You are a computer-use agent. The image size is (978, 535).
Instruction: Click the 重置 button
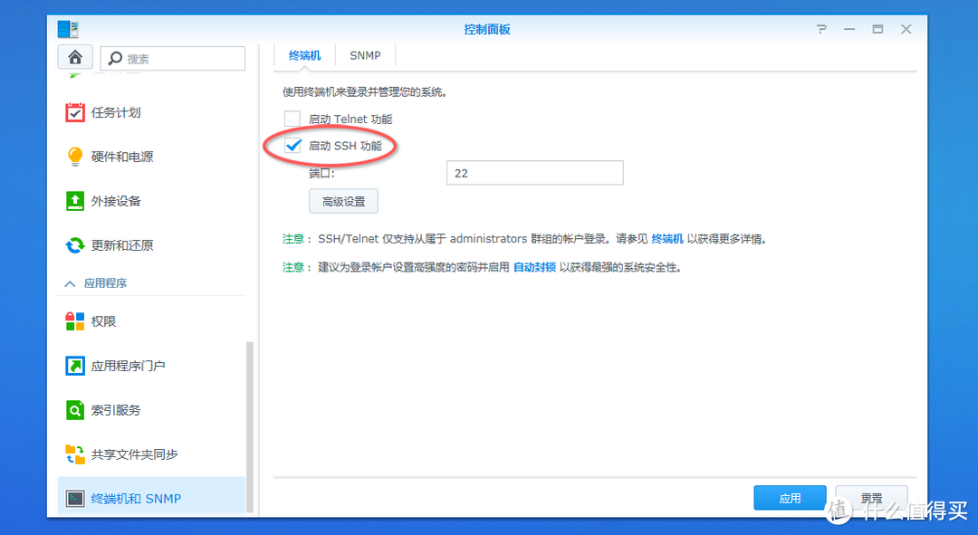pyautogui.click(x=871, y=498)
